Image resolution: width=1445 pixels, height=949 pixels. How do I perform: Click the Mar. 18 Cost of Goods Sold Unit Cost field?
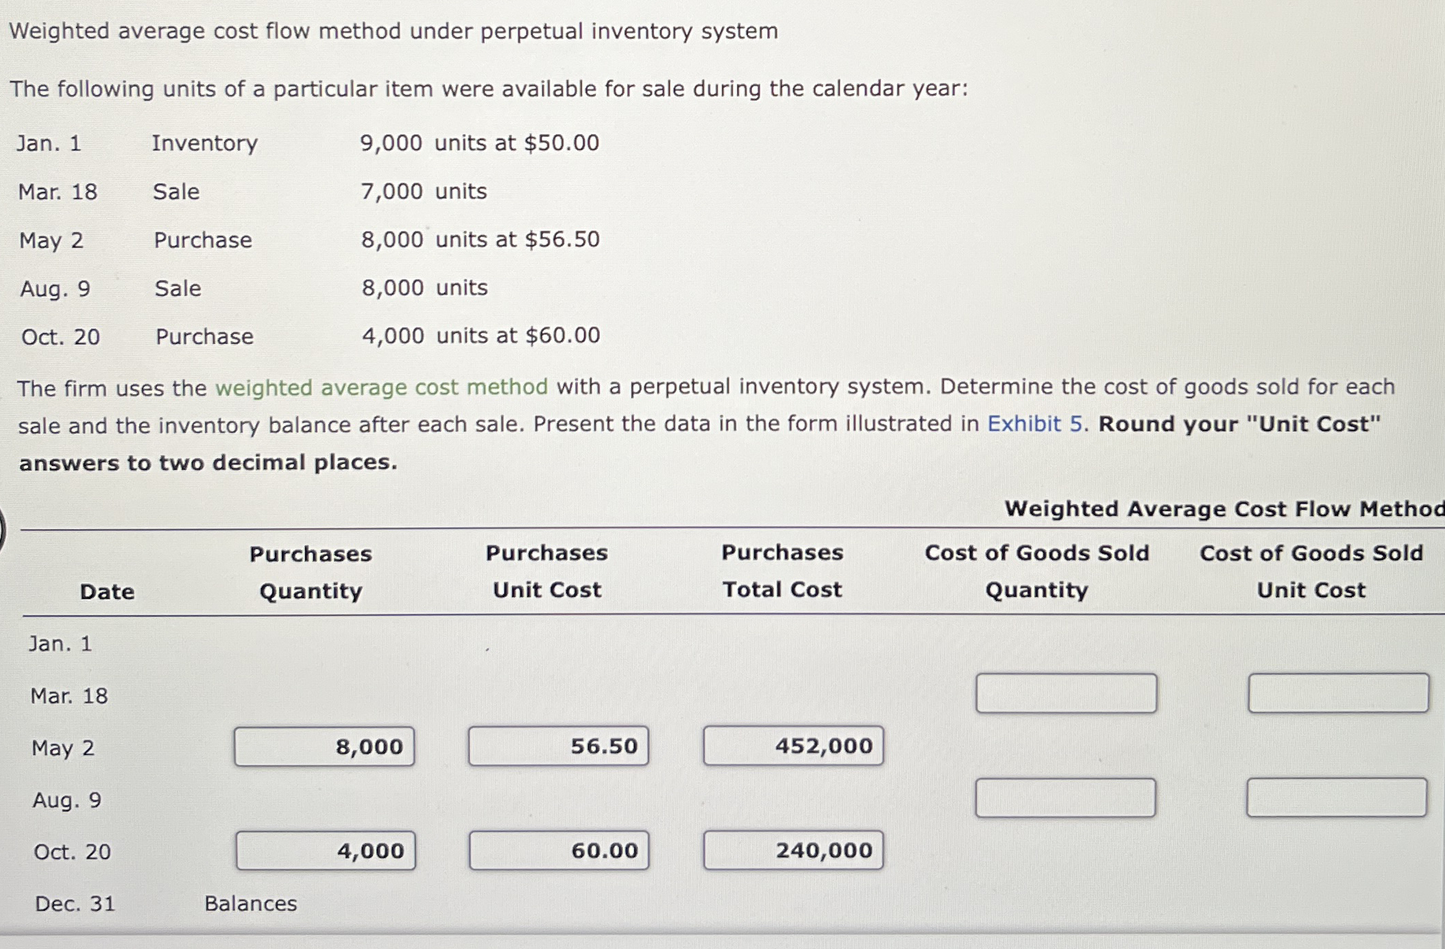click(1337, 693)
